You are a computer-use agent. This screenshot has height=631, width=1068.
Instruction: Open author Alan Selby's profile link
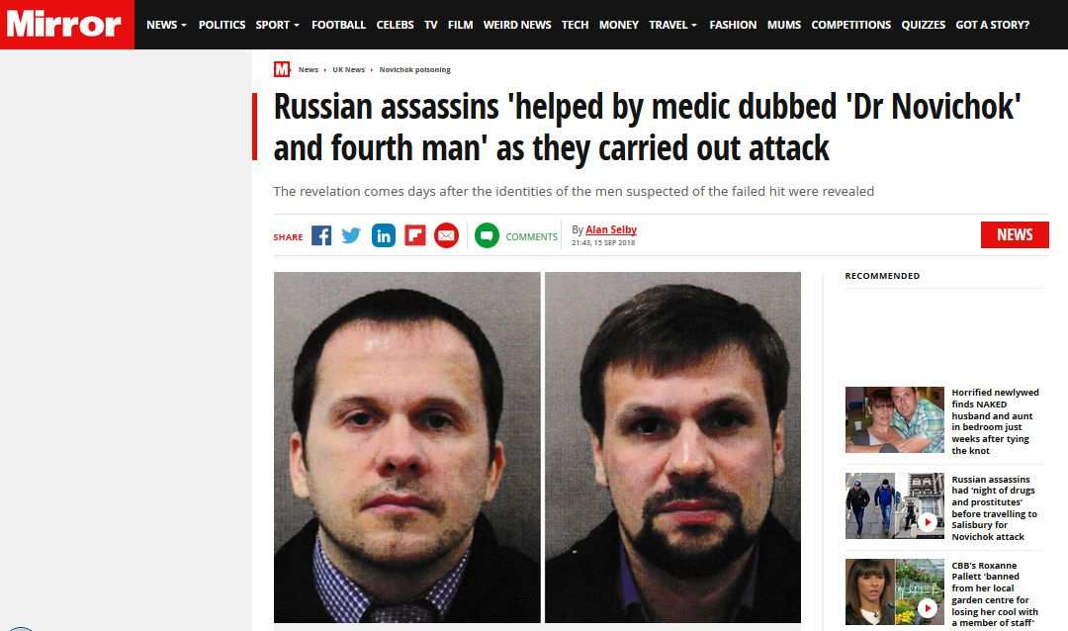point(611,229)
